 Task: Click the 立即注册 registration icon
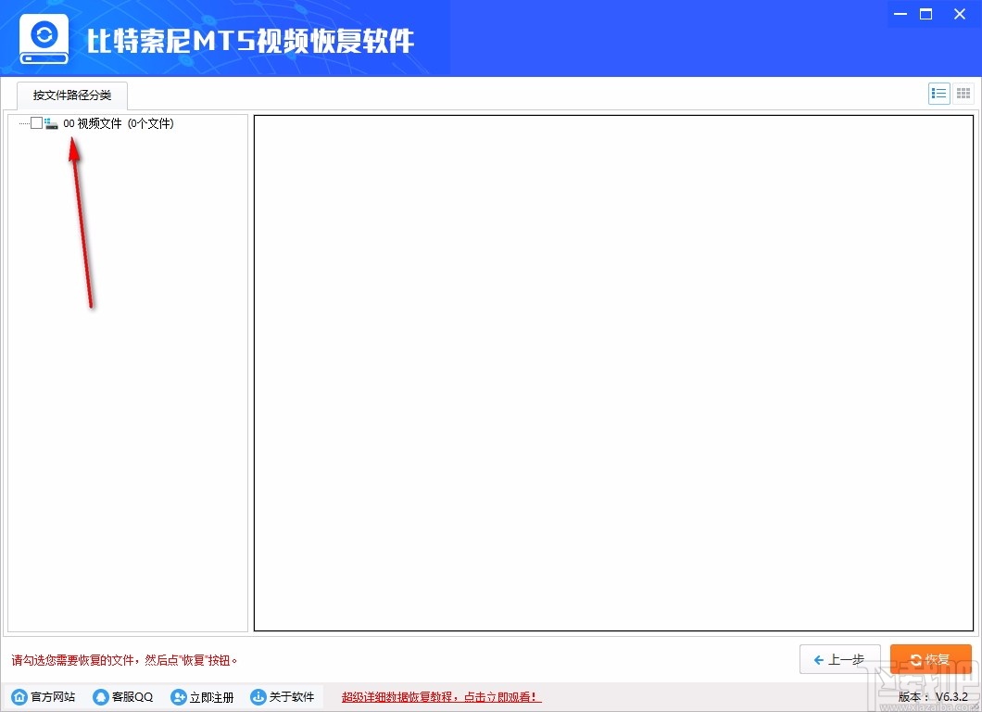(178, 696)
